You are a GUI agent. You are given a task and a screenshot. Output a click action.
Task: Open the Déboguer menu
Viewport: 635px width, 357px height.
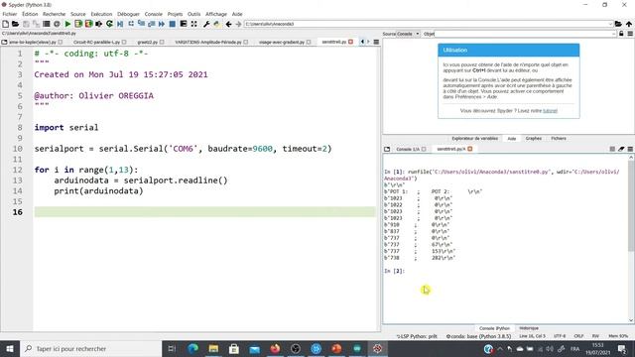pos(128,14)
